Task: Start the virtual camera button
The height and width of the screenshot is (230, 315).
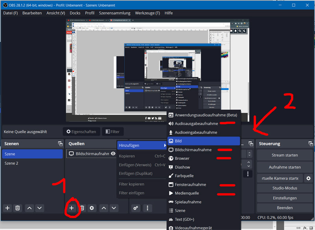Action: click(280, 178)
